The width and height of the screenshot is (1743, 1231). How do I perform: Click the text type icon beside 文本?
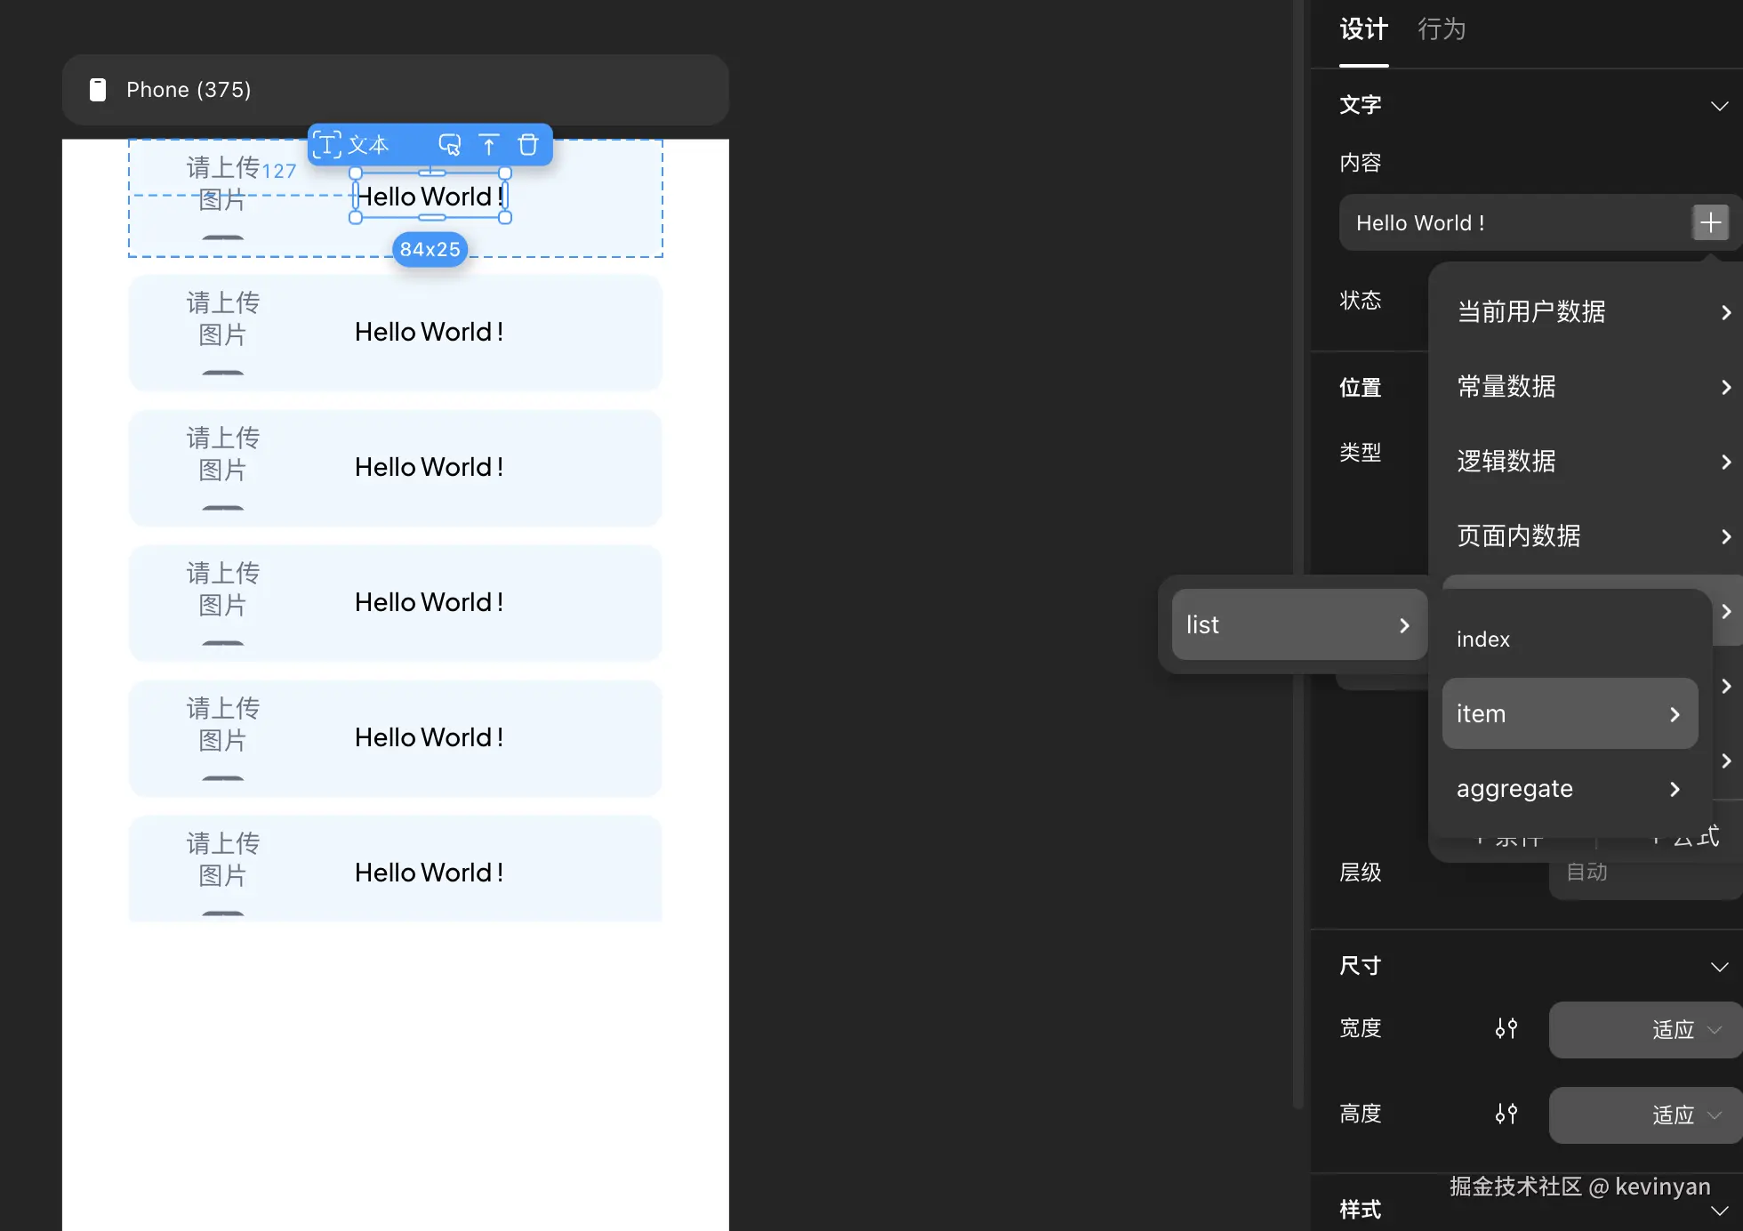point(326,145)
